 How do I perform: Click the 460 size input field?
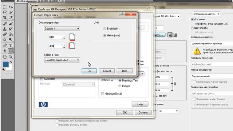point(56,46)
